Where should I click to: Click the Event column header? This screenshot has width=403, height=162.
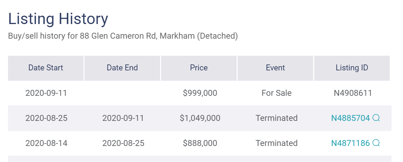[275, 68]
